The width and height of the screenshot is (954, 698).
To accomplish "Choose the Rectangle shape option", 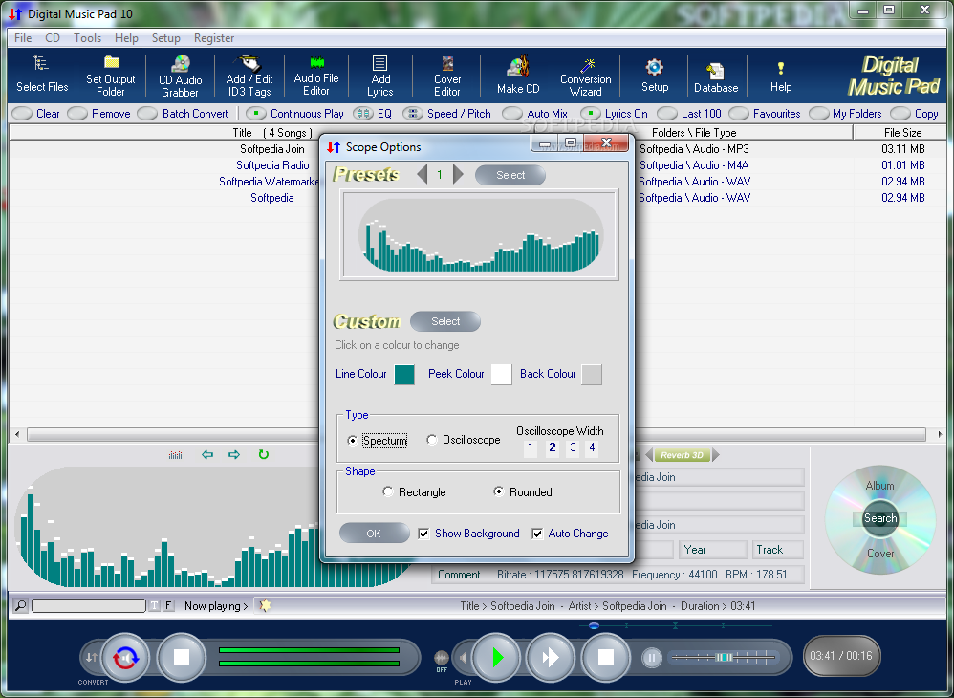I will click(387, 491).
